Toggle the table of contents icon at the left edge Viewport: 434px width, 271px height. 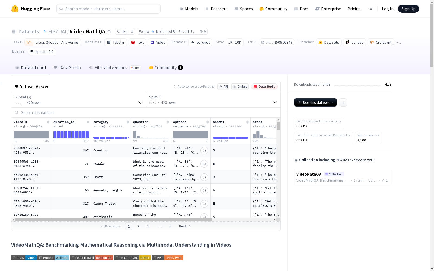point(1,84)
